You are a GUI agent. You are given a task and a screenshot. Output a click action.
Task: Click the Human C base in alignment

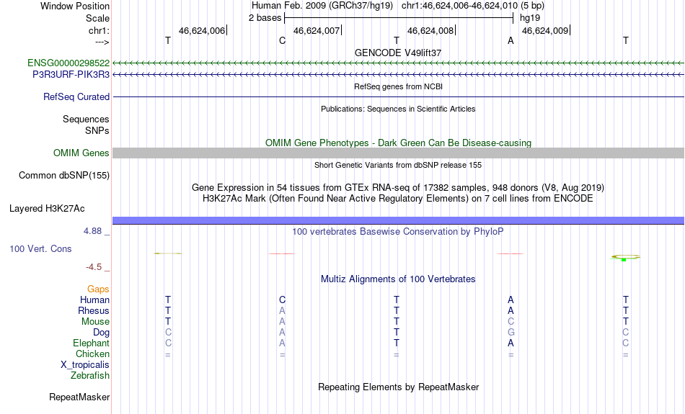tap(282, 300)
